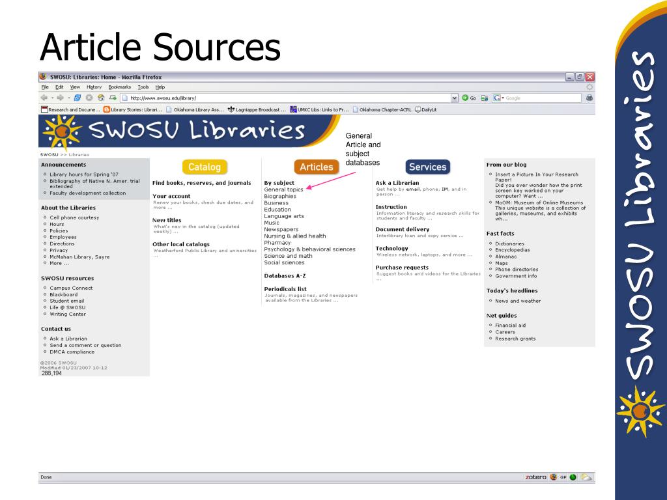
Task: Go to Firefox Home icon
Action: (101, 98)
